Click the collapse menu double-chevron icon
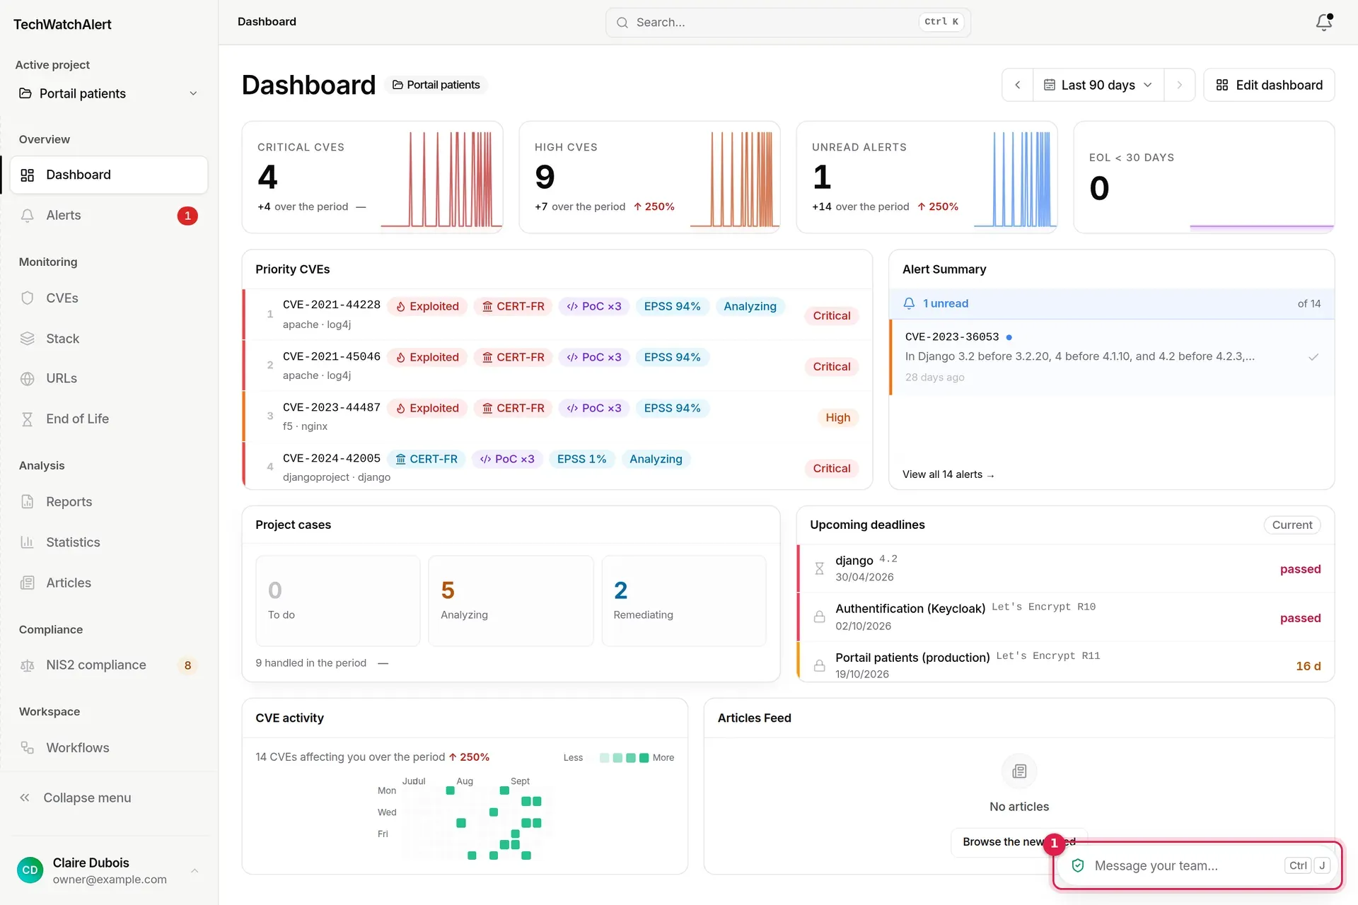The height and width of the screenshot is (905, 1358). 25,798
